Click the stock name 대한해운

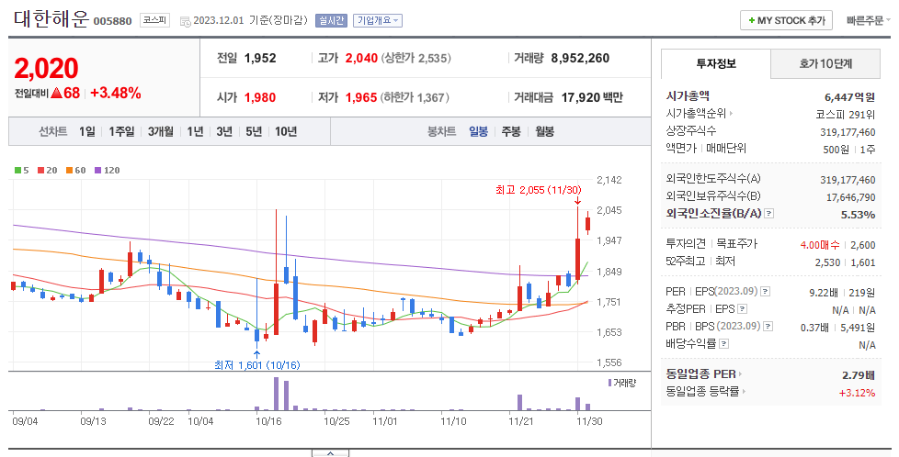[x=51, y=19]
